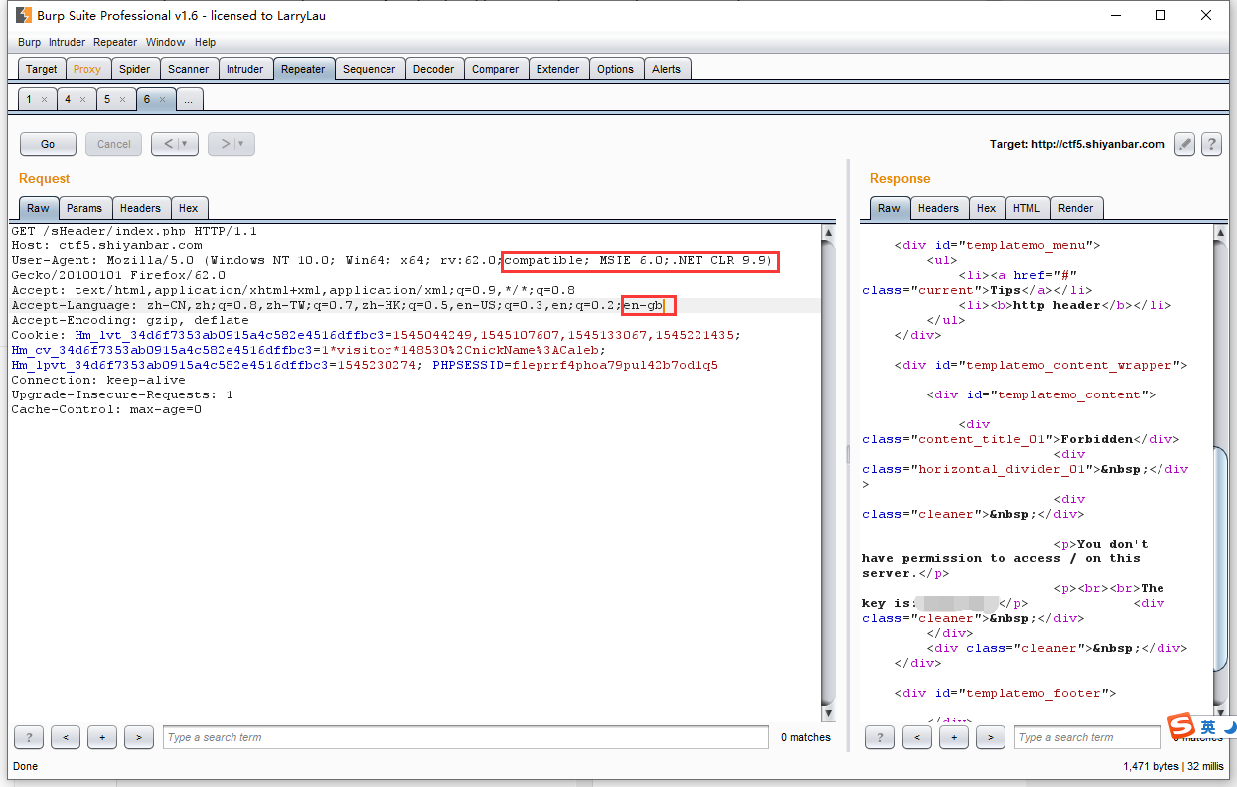Image resolution: width=1237 pixels, height=787 pixels.
Task: Click the Cache-Control: max-age=0 line
Action: tap(106, 409)
